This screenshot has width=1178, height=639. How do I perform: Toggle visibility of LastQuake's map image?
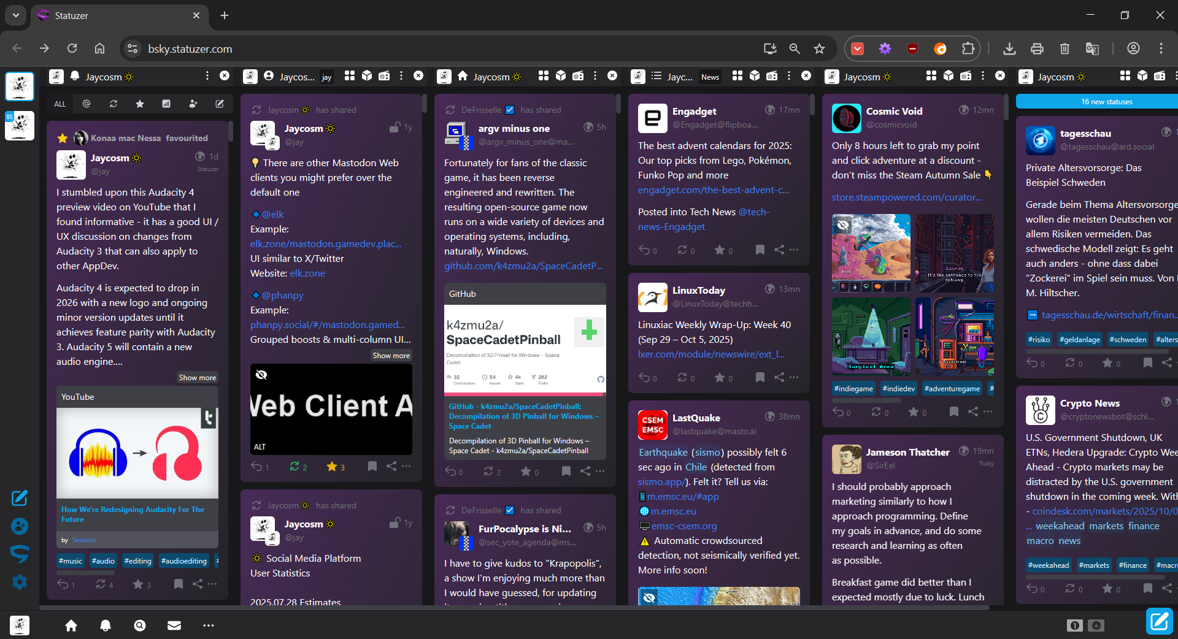(x=649, y=597)
